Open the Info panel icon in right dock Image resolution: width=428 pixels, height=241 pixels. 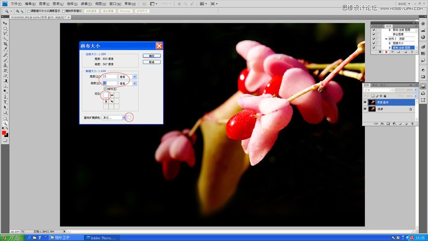423,37
